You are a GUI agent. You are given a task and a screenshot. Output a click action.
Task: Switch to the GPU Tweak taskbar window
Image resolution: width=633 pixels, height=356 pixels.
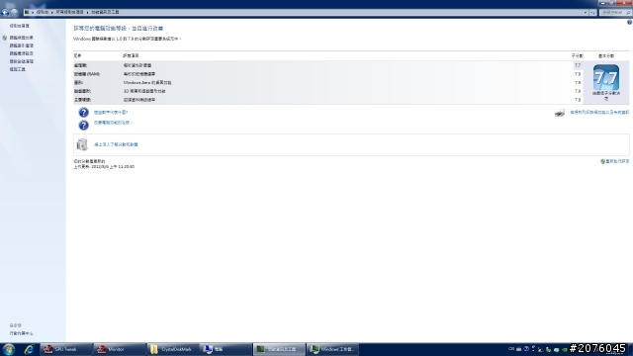[66, 349]
